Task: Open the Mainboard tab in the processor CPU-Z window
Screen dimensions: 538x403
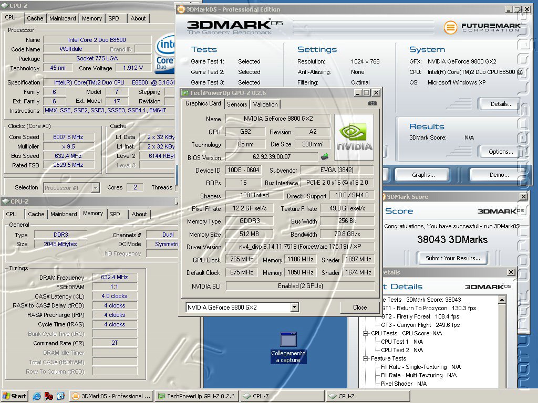Action: tap(63, 18)
